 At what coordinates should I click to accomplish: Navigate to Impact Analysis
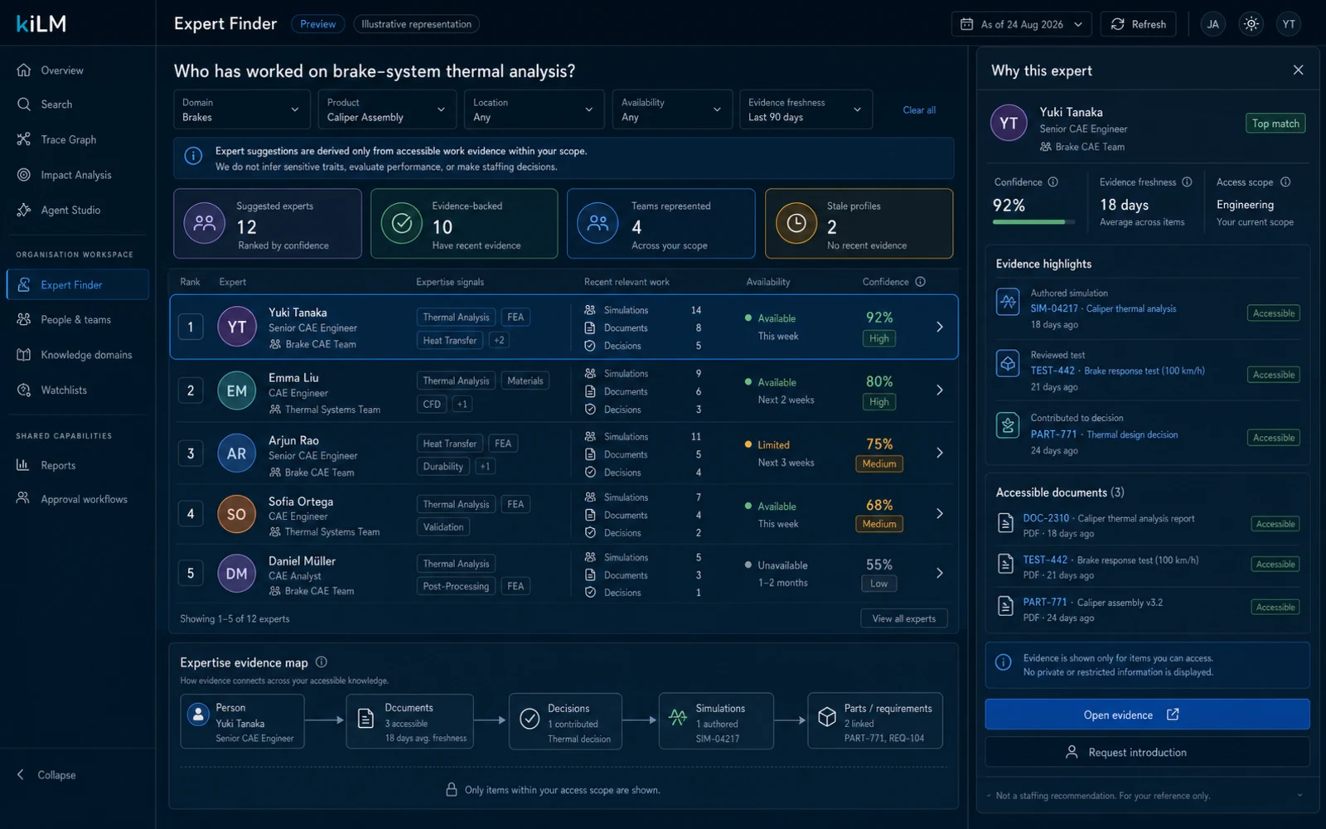click(76, 175)
